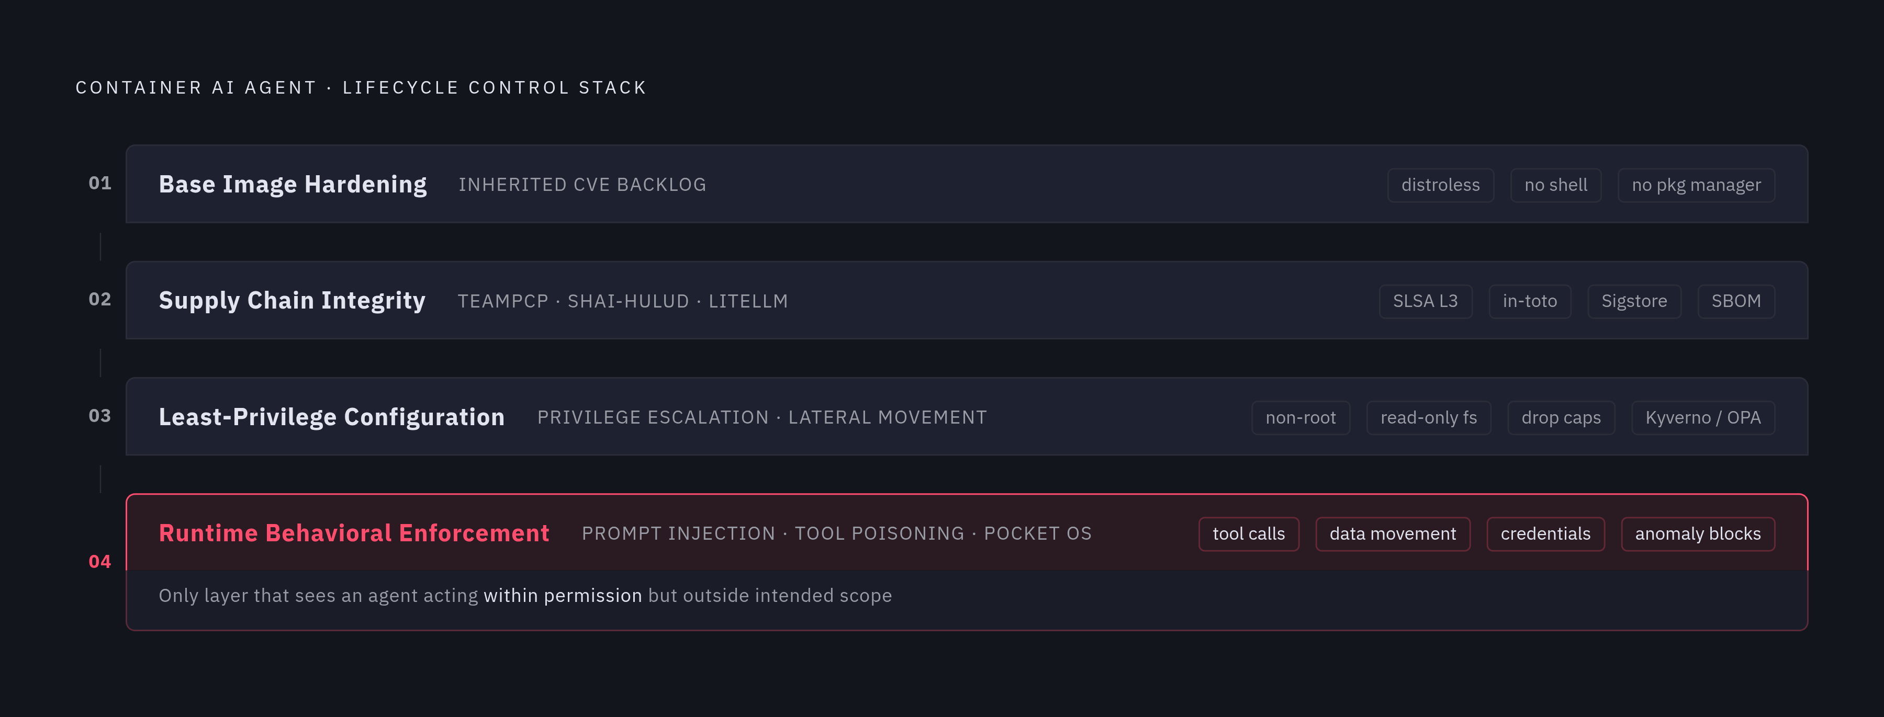Image resolution: width=1884 pixels, height=717 pixels.
Task: Click the 'no pkg manager' tag
Action: pyautogui.click(x=1696, y=185)
